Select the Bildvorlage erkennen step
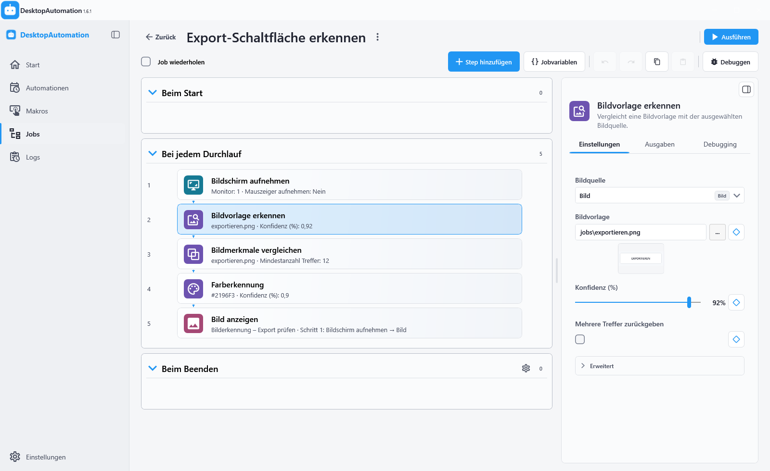This screenshot has height=471, width=770. click(349, 219)
